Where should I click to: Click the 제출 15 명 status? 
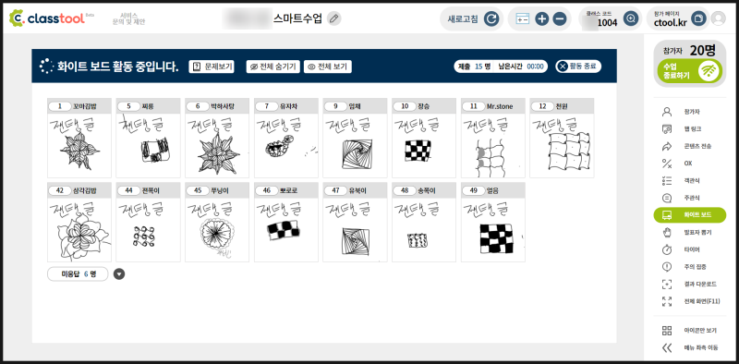point(474,67)
